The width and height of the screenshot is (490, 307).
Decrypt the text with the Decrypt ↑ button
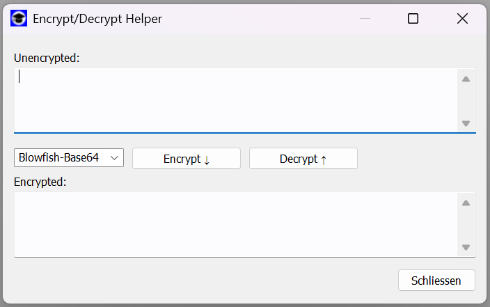(303, 159)
